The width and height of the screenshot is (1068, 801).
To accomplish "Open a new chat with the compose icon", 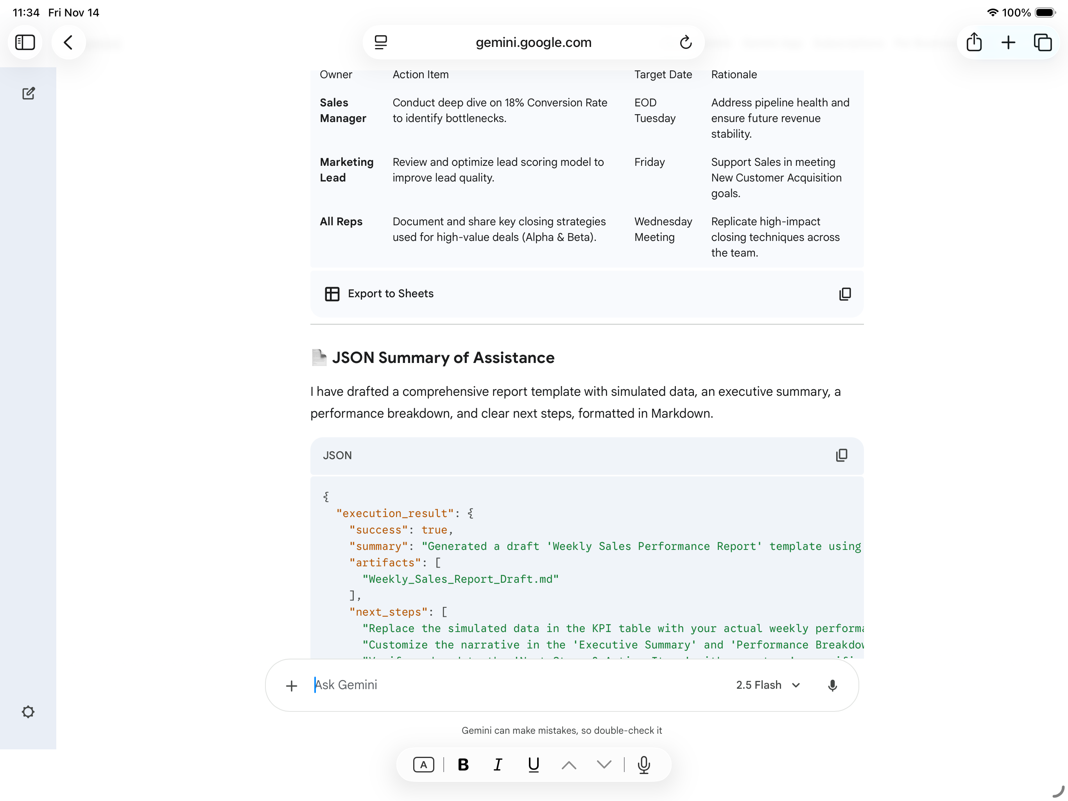I will pos(29,93).
